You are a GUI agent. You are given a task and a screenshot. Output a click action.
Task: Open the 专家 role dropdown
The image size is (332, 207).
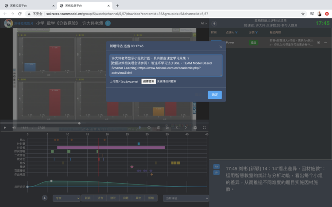click(66, 198)
